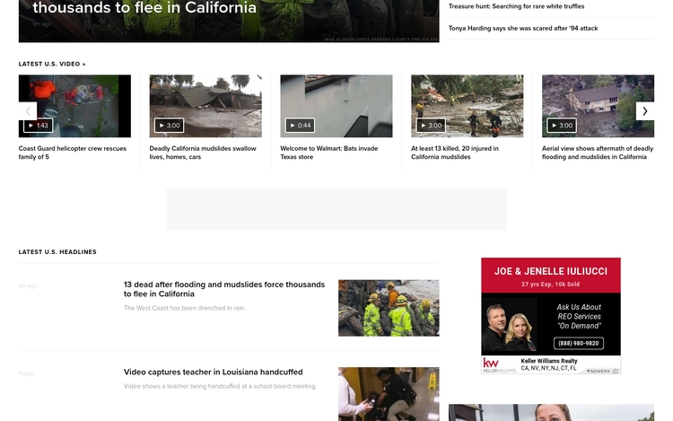
Task: Open 'Deadly California mudslides swallow lives, homes, cars'
Action: [x=203, y=153]
